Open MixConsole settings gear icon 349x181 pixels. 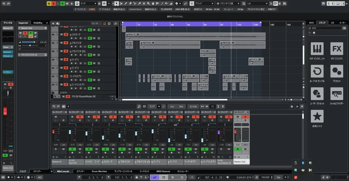pyautogui.click(x=291, y=106)
